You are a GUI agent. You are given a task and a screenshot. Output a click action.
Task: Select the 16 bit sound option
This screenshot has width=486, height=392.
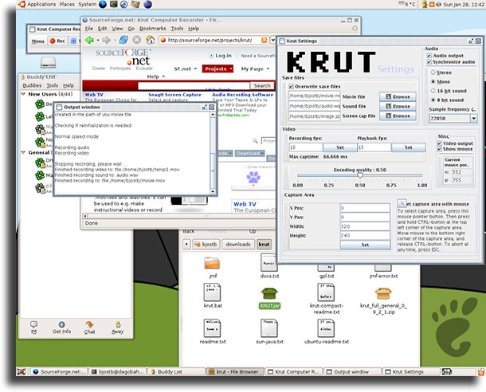pyautogui.click(x=433, y=91)
